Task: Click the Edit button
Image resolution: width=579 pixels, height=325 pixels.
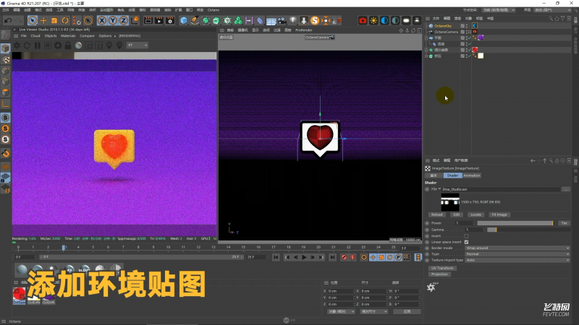Action: [x=457, y=214]
